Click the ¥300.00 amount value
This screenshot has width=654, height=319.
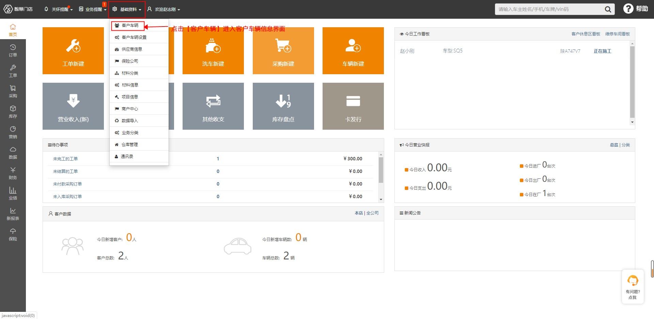tap(353, 159)
